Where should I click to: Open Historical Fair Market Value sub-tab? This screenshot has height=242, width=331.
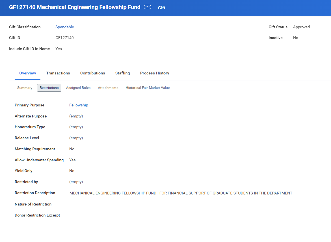[x=148, y=88]
